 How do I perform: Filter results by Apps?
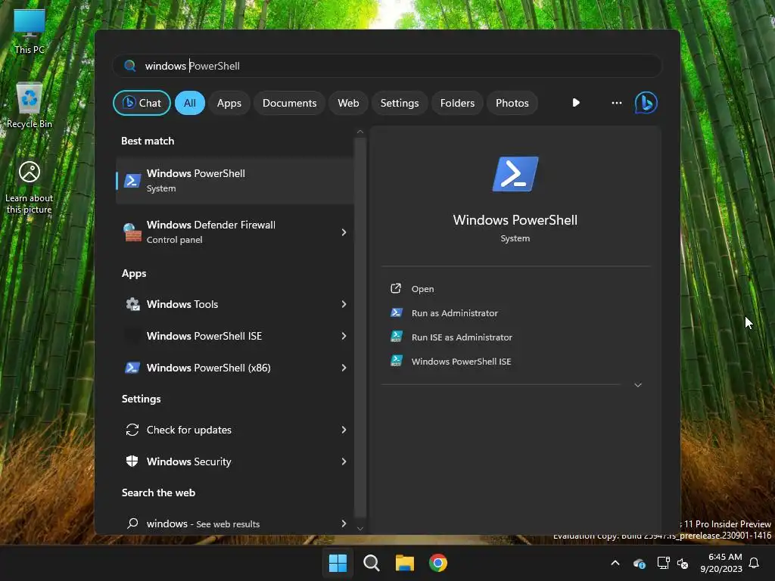(229, 103)
